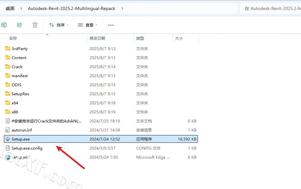Select the SetupRes folder name
301x189 pixels.
pyautogui.click(x=20, y=94)
